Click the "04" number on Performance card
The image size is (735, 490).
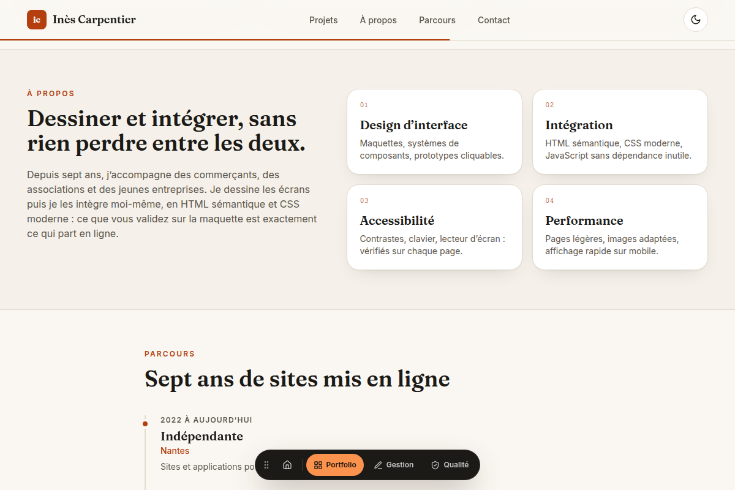pyautogui.click(x=549, y=201)
